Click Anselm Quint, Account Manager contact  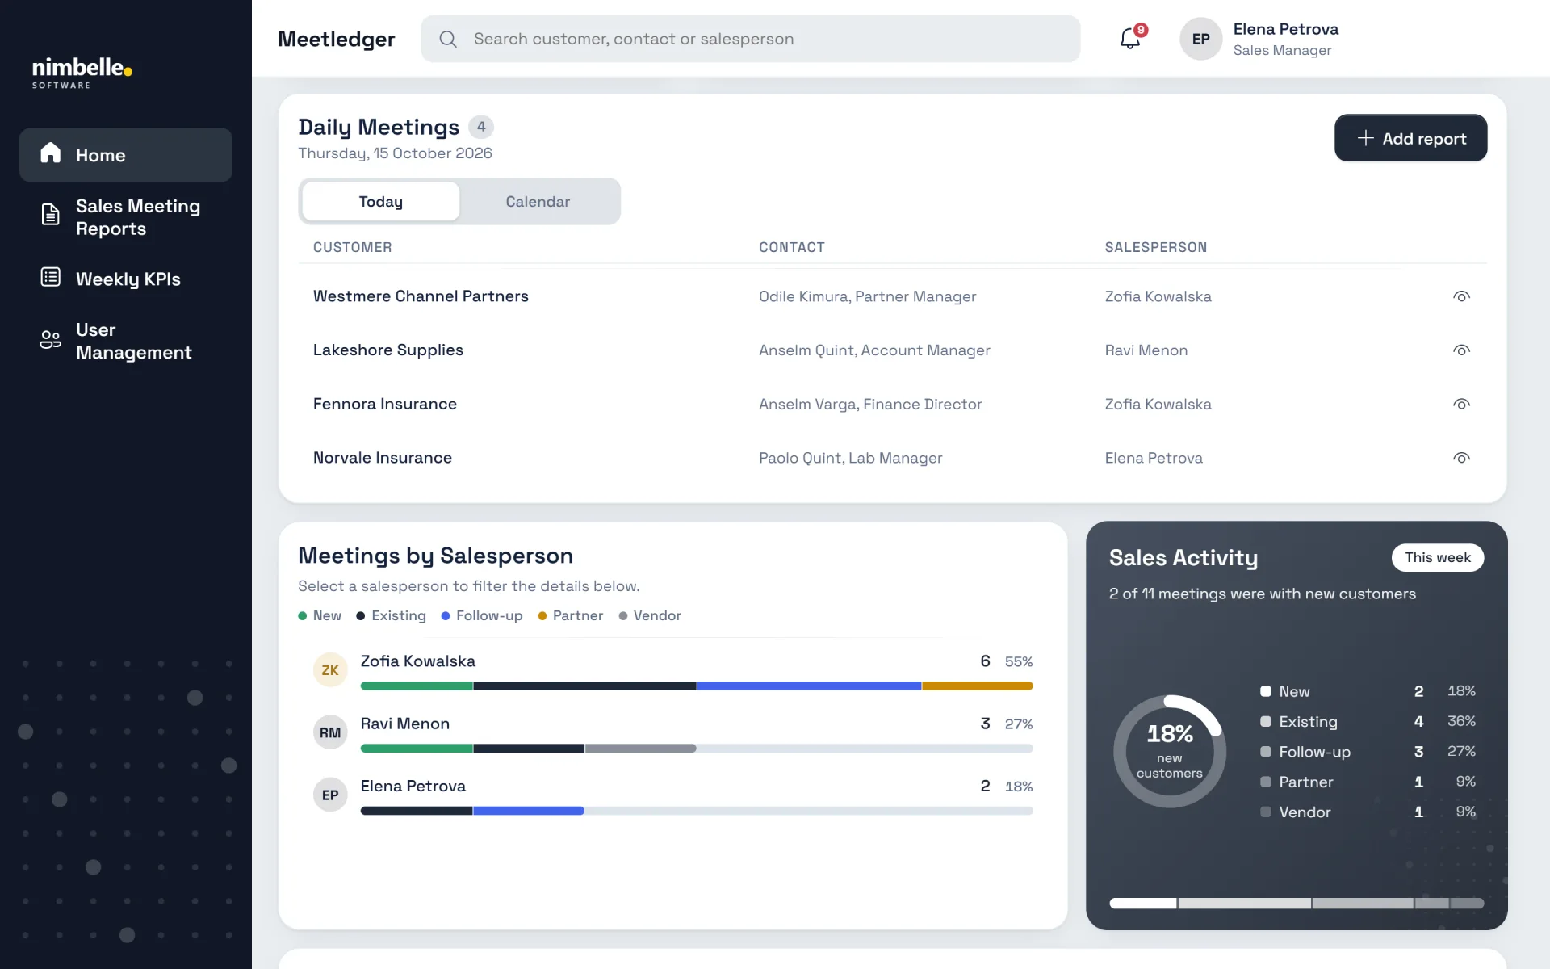[x=874, y=350]
